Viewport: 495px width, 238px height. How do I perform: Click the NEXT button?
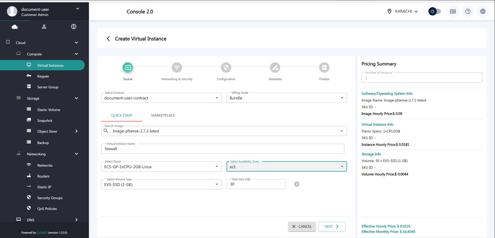(332, 227)
